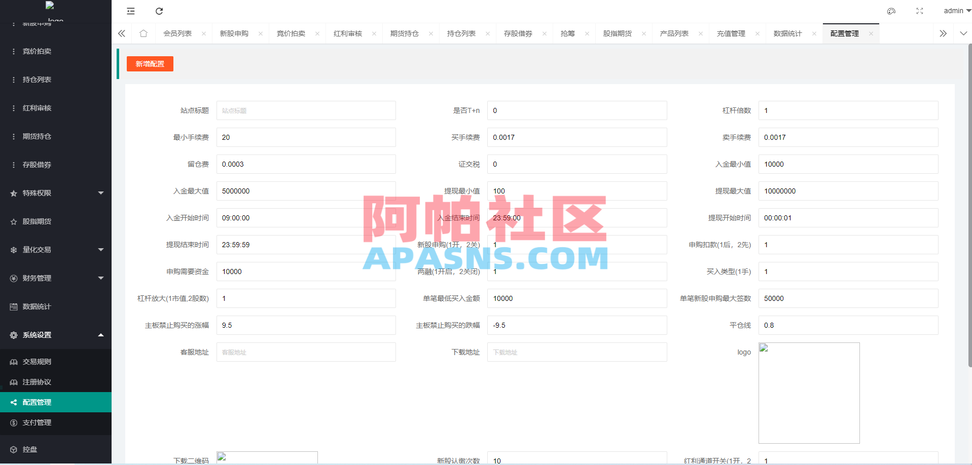
Task: Close the 会员列表 tab
Action: point(204,34)
